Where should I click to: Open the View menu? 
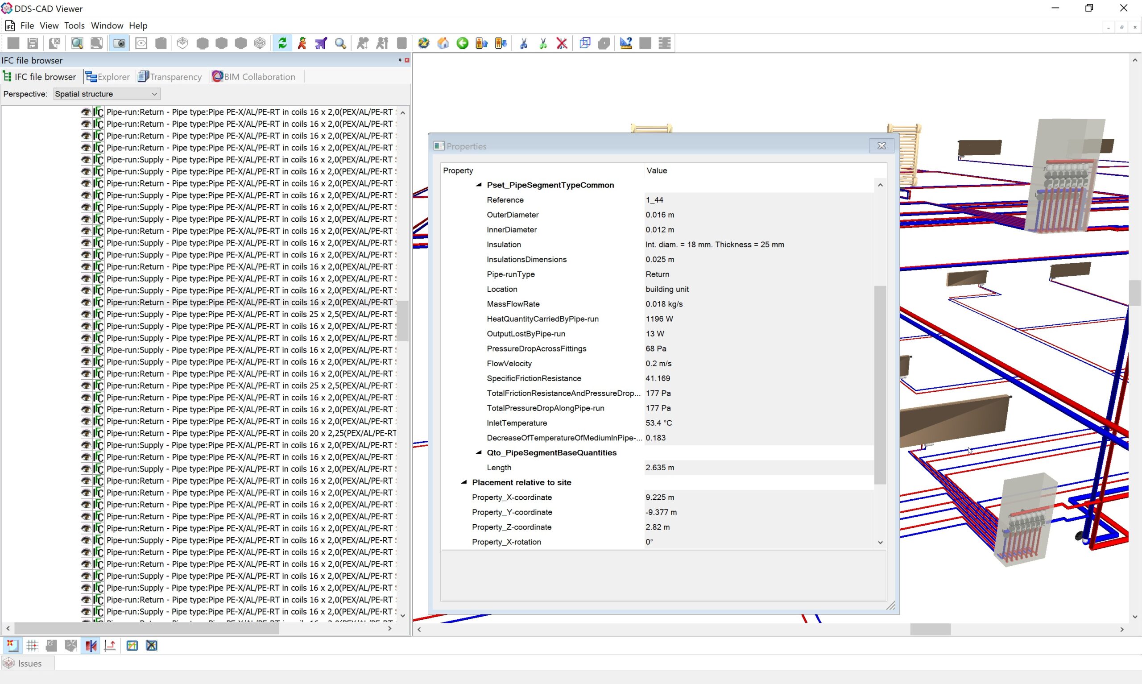[x=49, y=25]
